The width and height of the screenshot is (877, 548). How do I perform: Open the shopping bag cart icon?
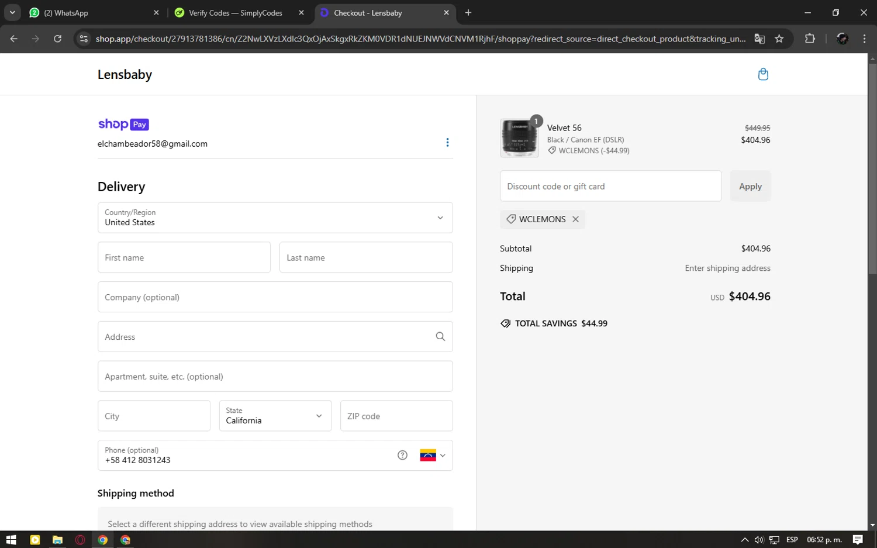pos(763,74)
